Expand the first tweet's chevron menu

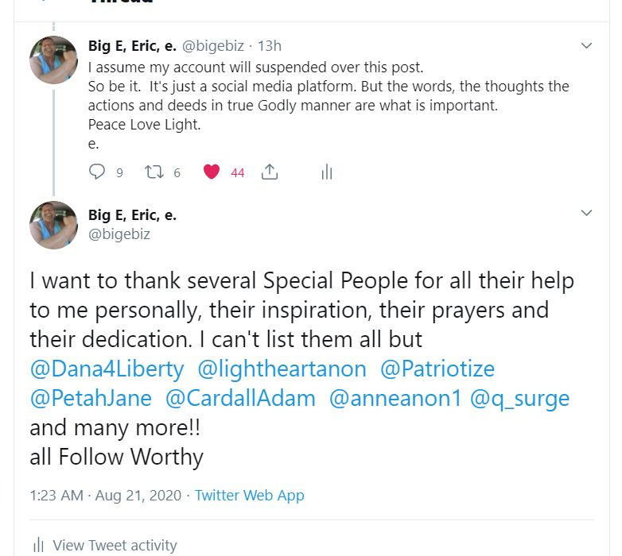click(x=586, y=46)
